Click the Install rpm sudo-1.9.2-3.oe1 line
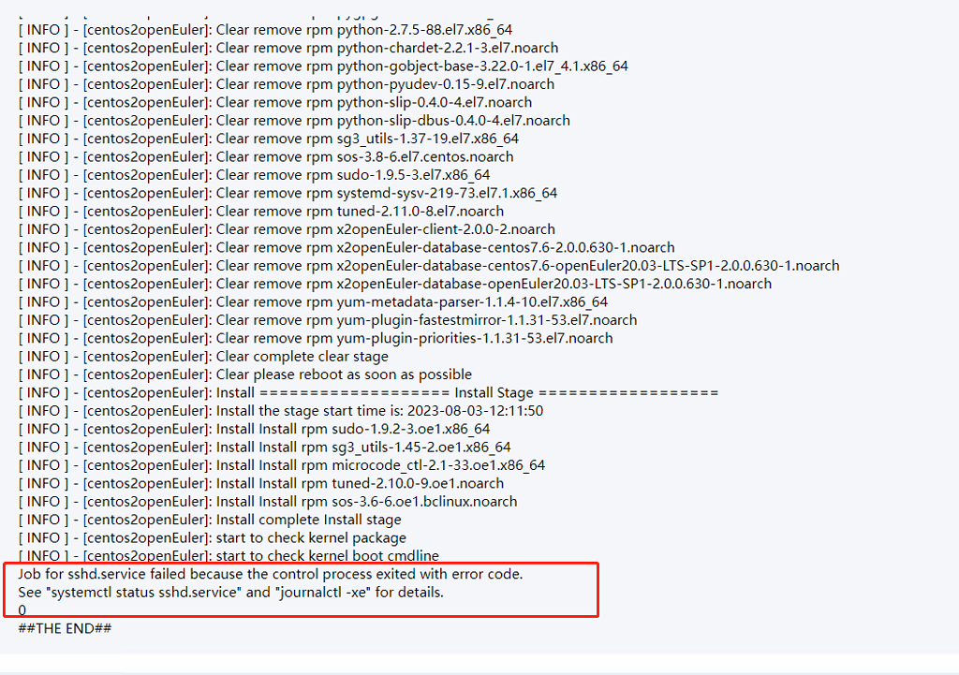 point(254,429)
